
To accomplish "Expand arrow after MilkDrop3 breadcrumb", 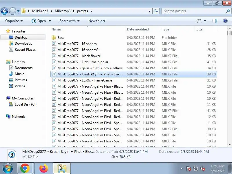I will 52,11.
